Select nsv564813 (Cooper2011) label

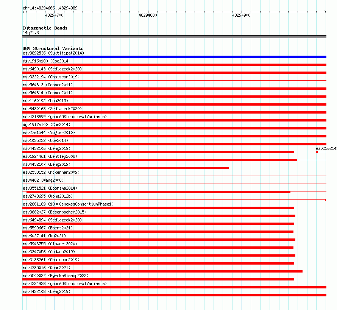[48, 85]
